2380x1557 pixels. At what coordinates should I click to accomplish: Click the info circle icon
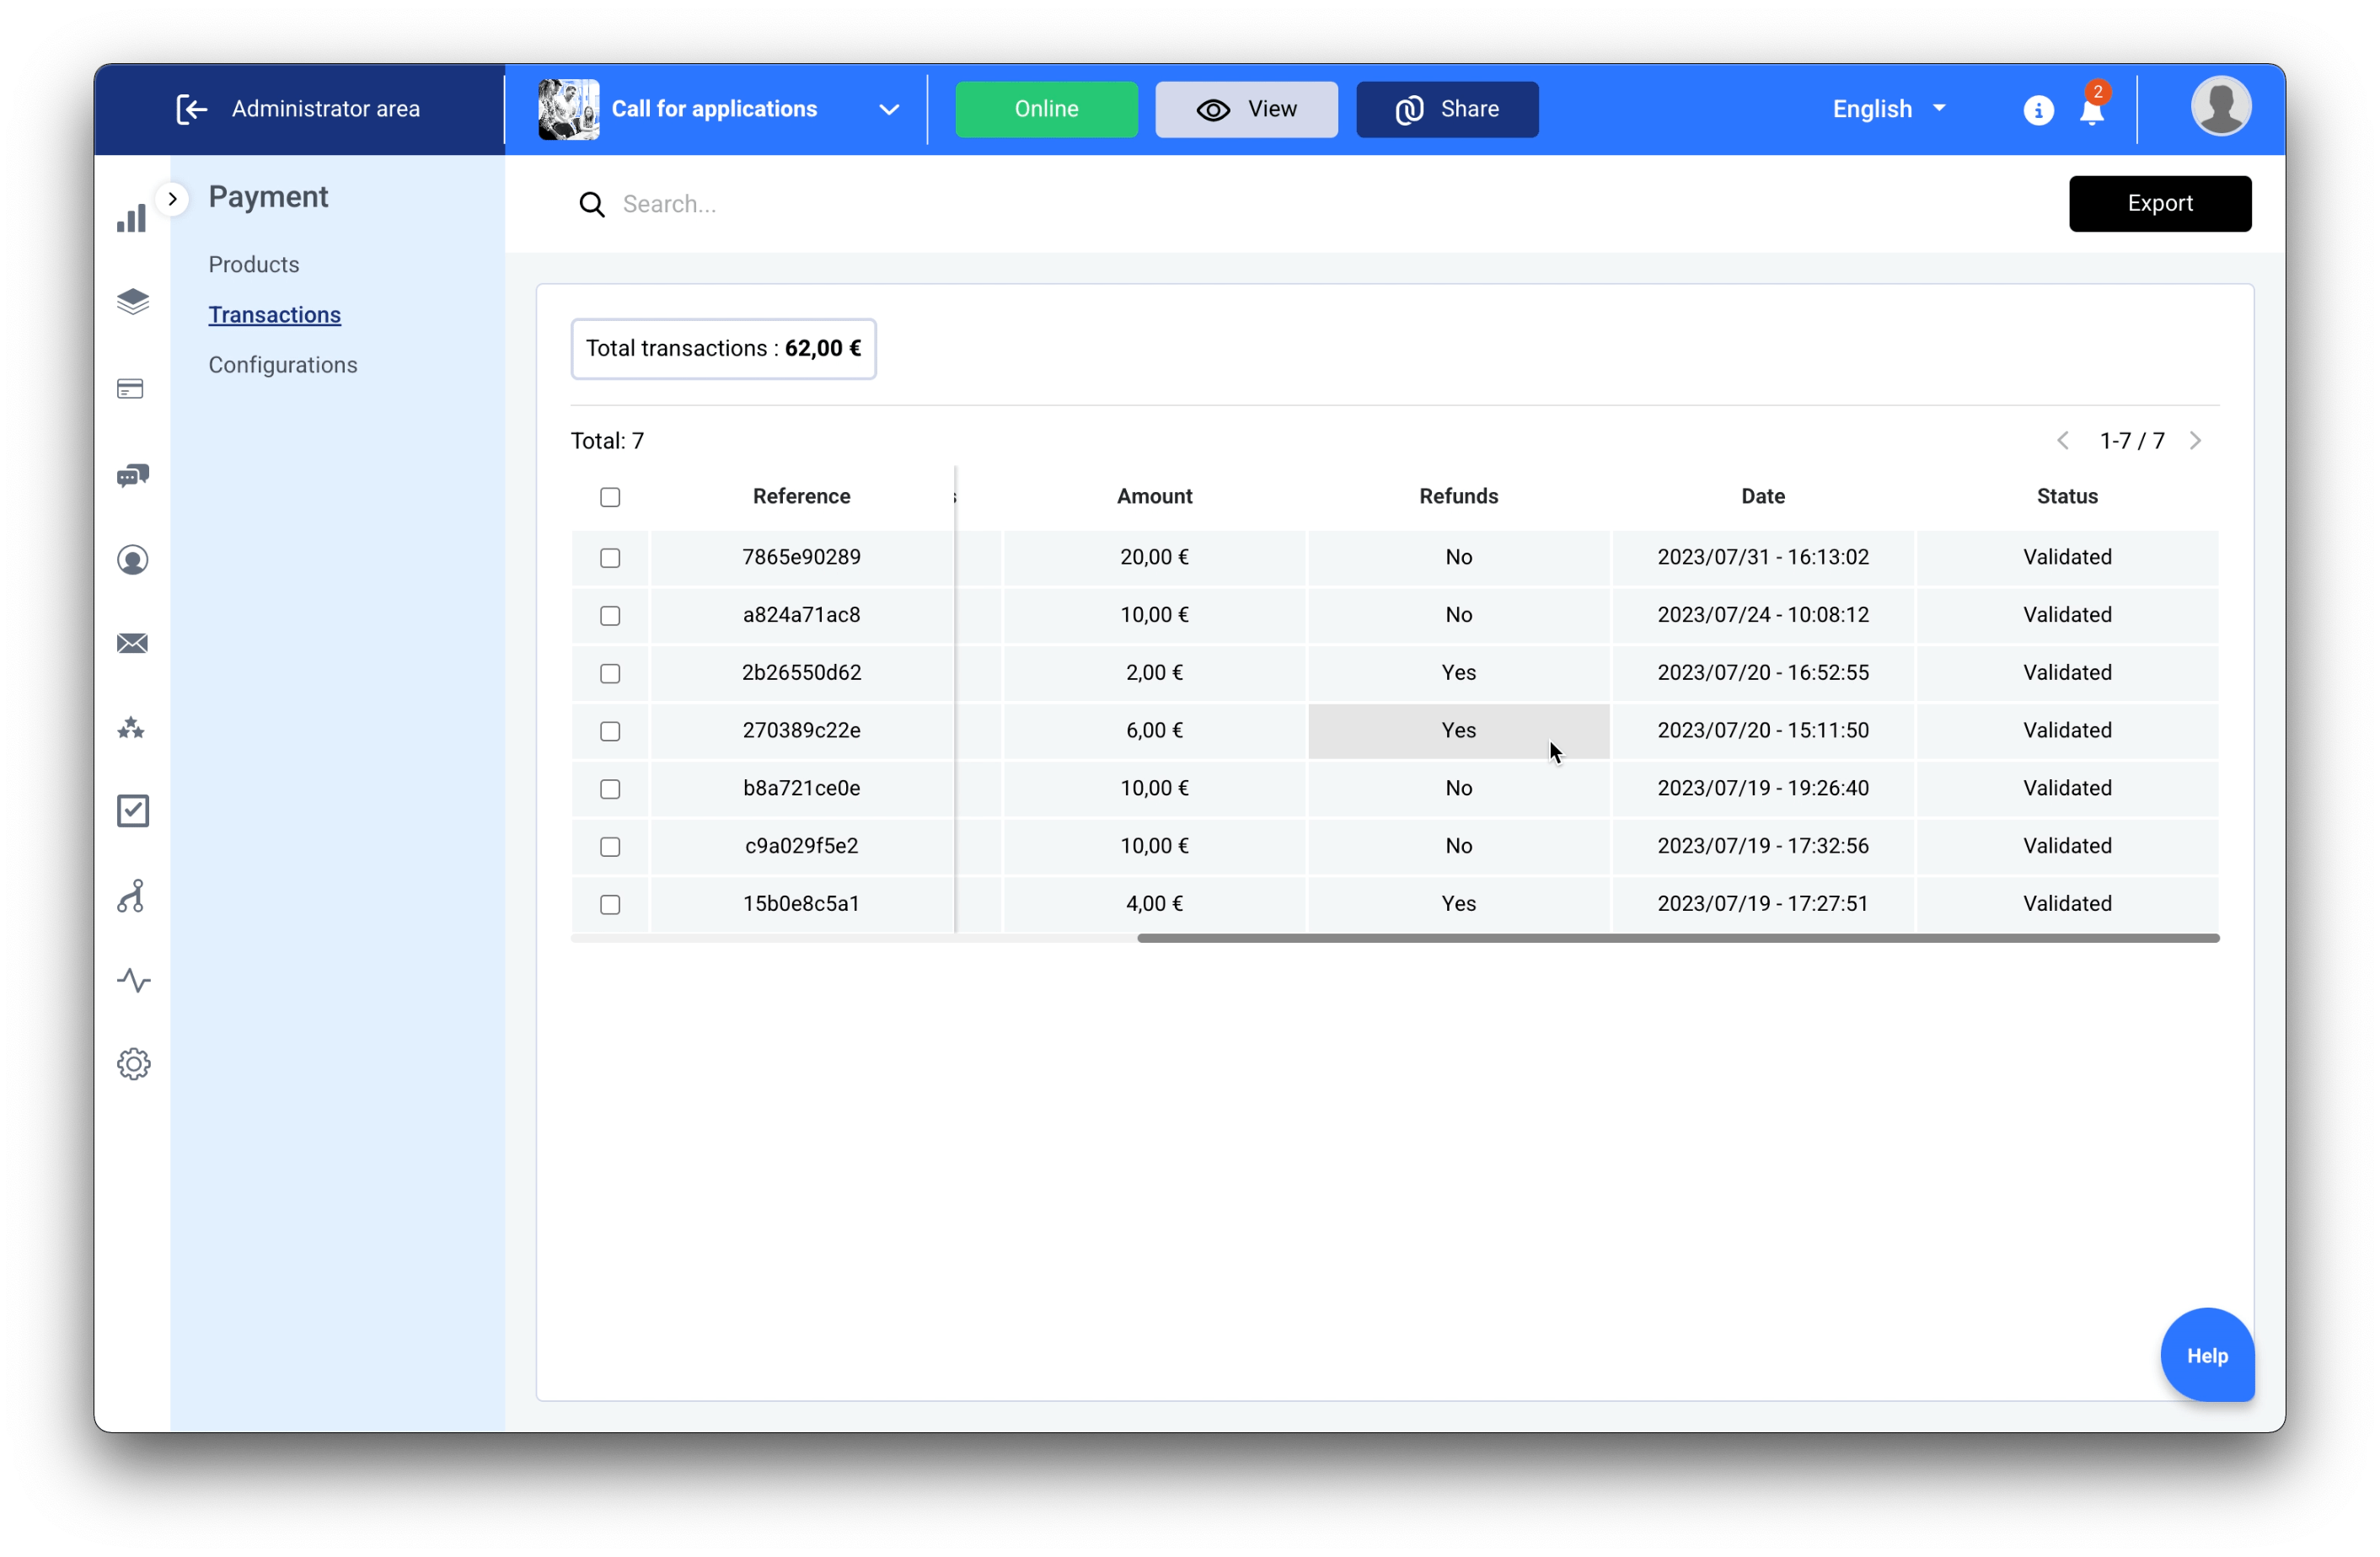[x=2038, y=110]
